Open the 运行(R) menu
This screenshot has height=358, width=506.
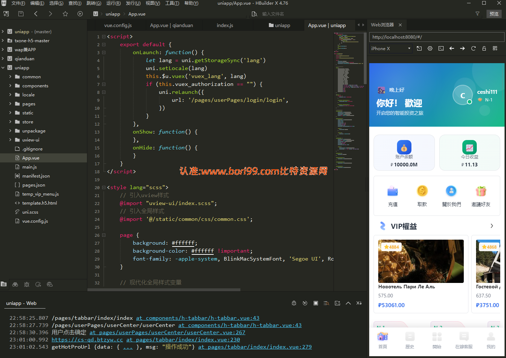pyautogui.click(x=113, y=3)
